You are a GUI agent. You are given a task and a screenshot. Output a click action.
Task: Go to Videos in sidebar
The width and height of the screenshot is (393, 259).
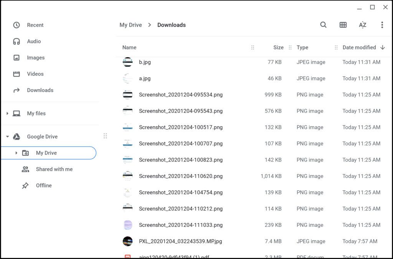click(x=35, y=74)
